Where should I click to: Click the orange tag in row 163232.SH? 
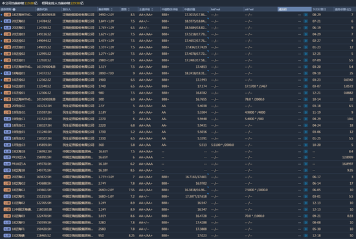[7, 106]
